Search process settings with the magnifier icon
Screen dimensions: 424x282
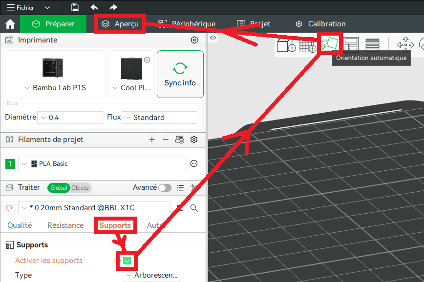(194, 208)
